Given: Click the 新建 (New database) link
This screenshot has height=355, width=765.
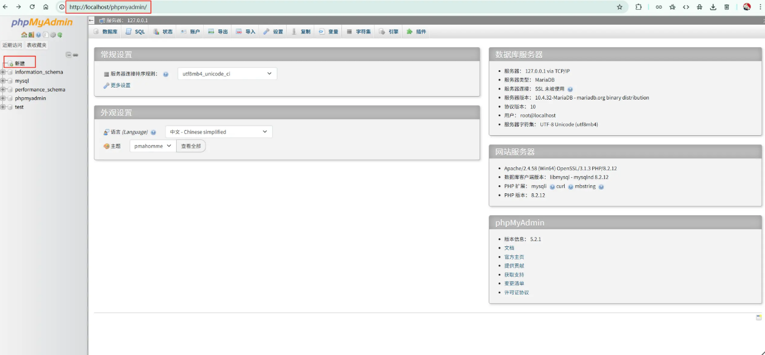Looking at the screenshot, I should click(x=19, y=63).
